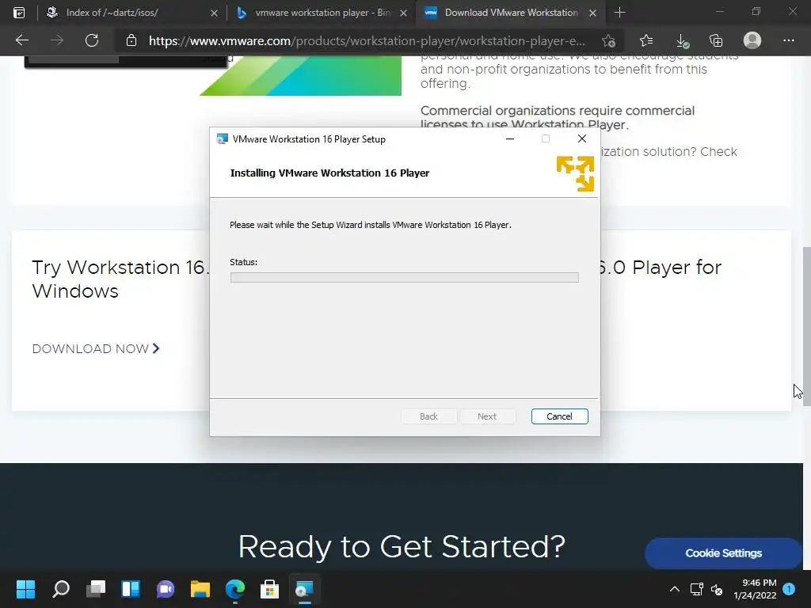This screenshot has width=811, height=608.
Task: Open the Teams Chat taskbar icon
Action: coord(165,589)
